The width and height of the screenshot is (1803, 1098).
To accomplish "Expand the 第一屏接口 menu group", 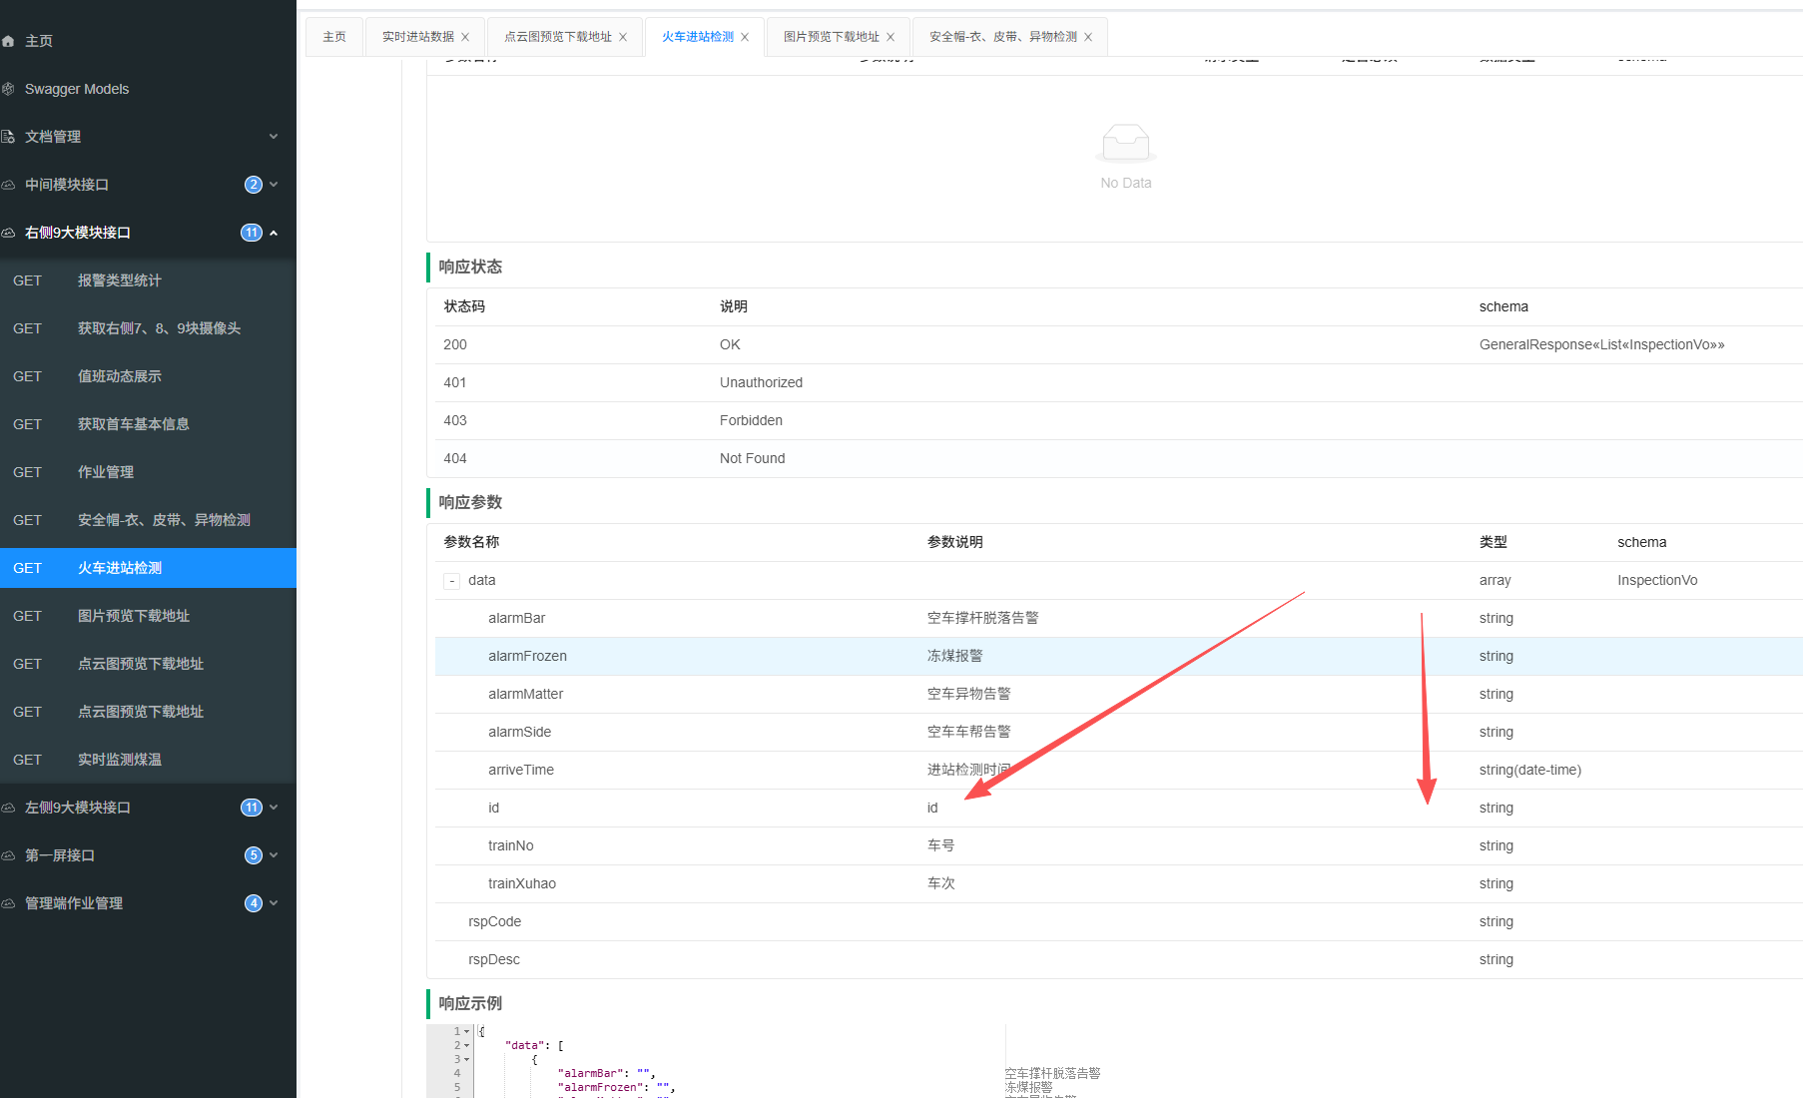I will (274, 855).
